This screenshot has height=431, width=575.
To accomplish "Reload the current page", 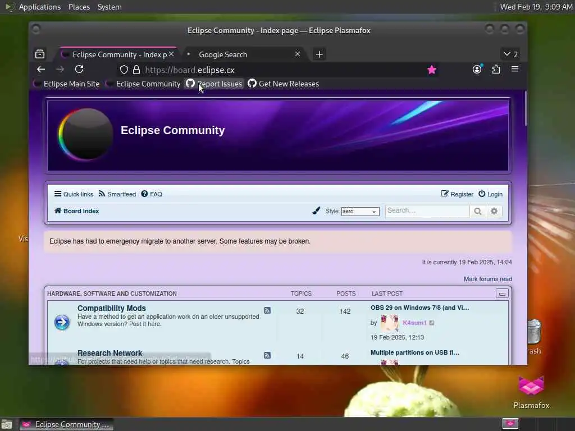I will tap(79, 69).
